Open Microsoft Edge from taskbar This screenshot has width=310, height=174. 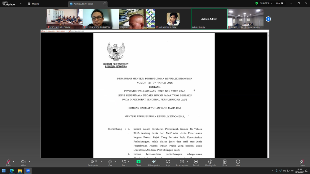12,171
